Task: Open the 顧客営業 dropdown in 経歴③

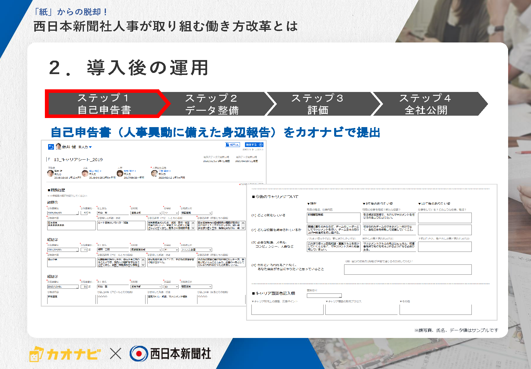Action: pyautogui.click(x=196, y=287)
